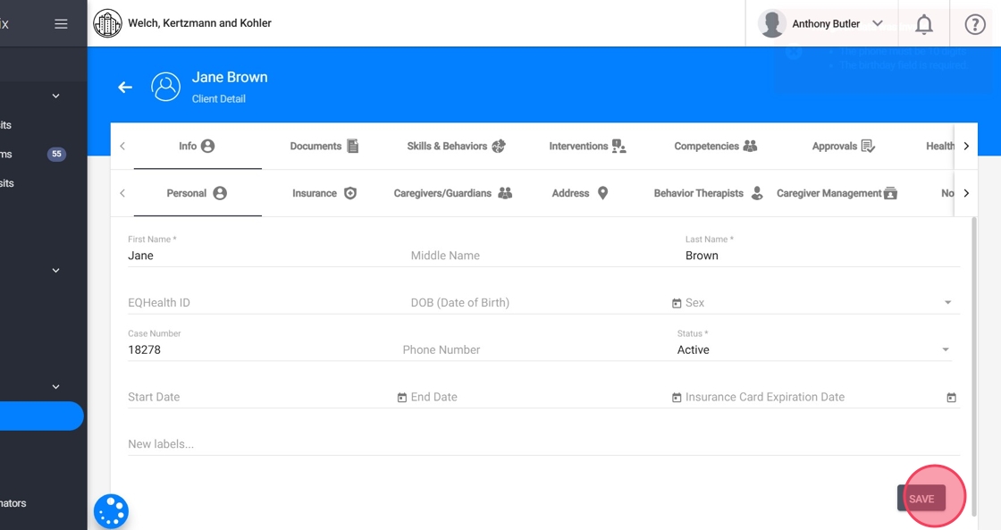Open the notifications bell
The height and width of the screenshot is (530, 1001).
[924, 24]
